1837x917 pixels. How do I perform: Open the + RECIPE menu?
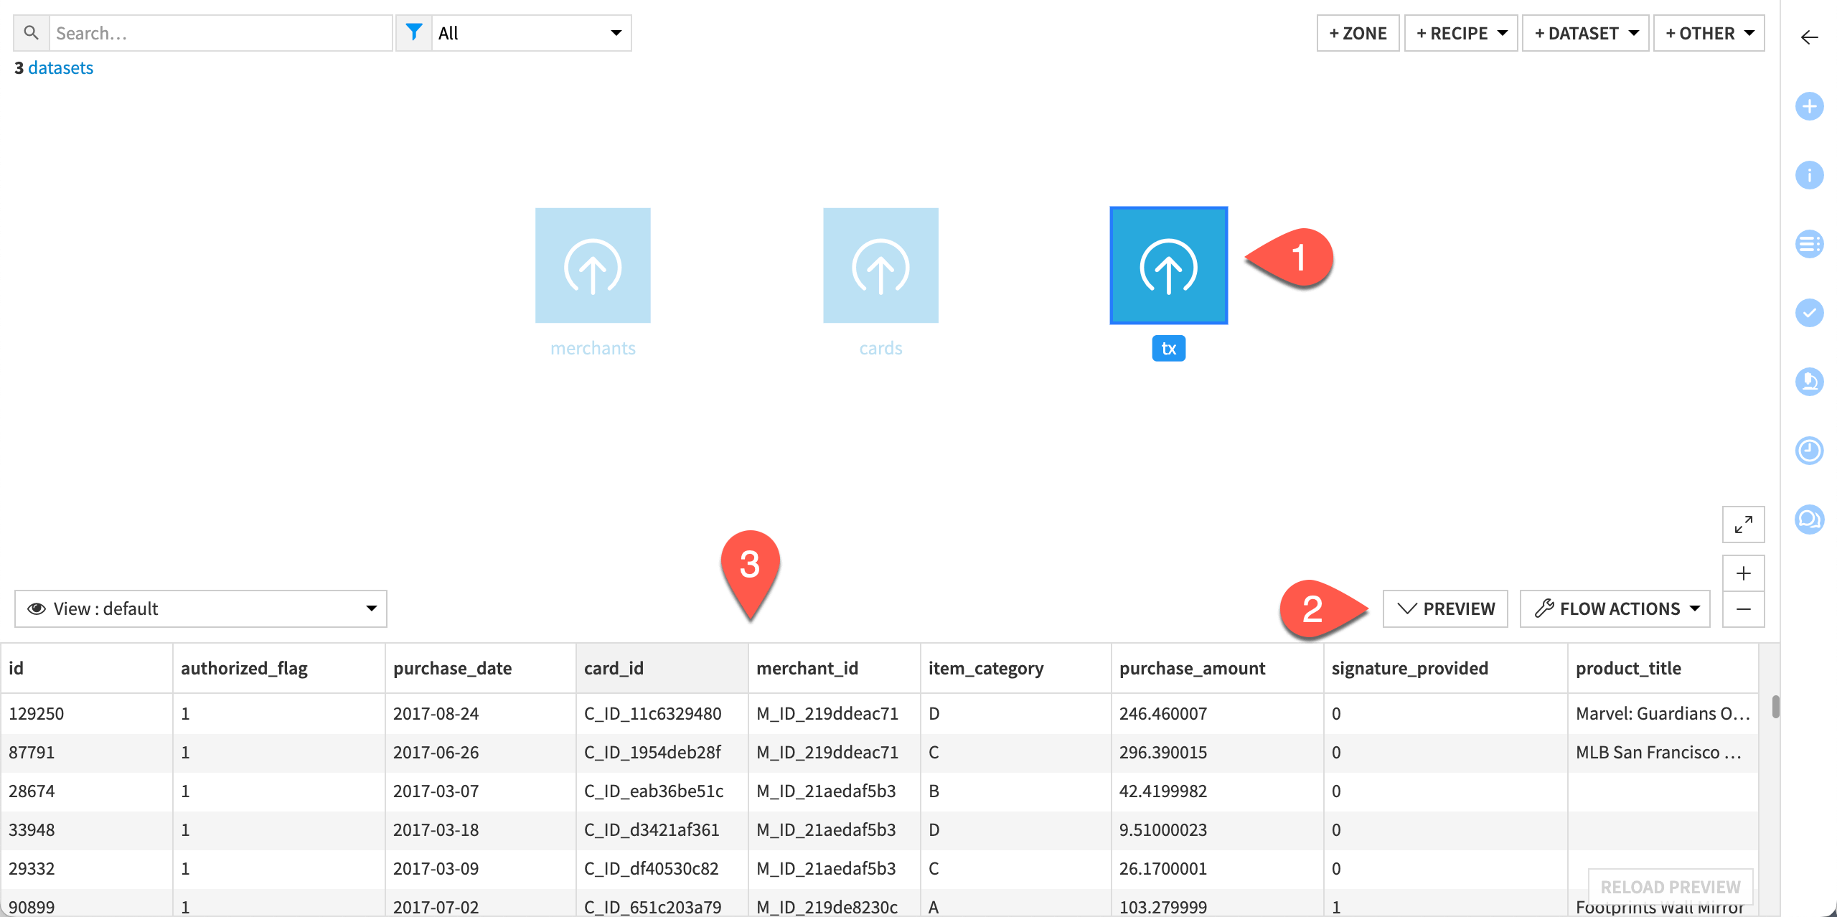(1460, 32)
